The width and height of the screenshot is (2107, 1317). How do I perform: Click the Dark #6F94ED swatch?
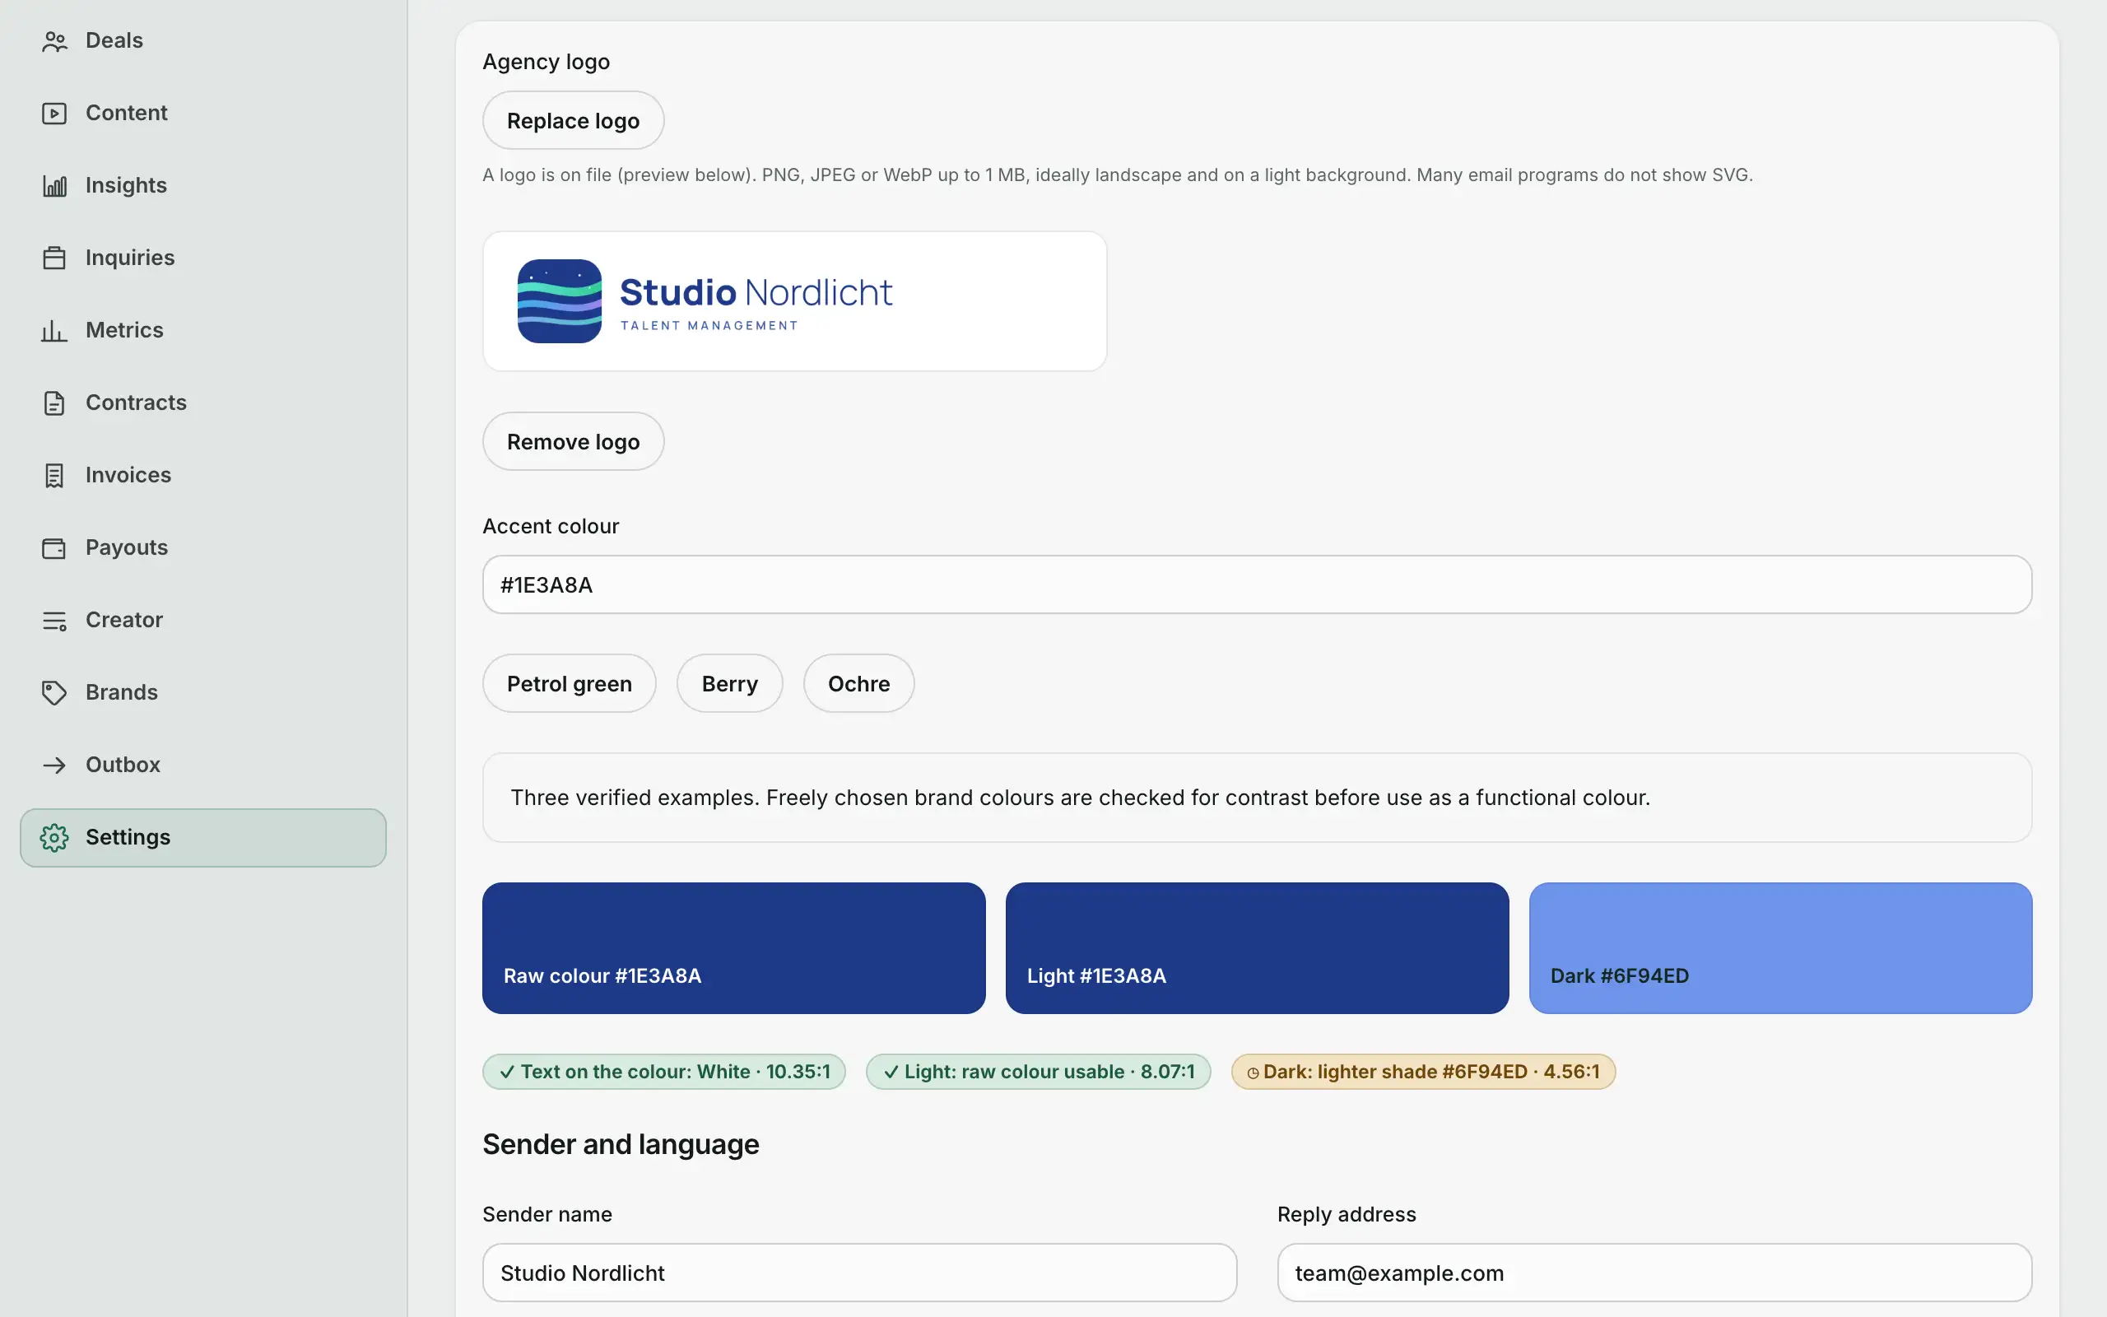(x=1780, y=947)
